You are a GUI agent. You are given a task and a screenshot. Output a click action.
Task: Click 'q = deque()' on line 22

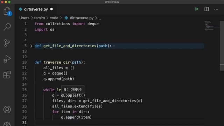tap(55, 73)
